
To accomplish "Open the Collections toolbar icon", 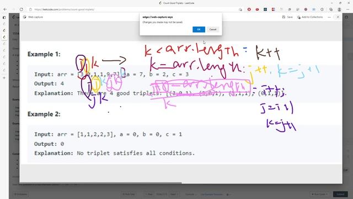I will [x=331, y=9].
